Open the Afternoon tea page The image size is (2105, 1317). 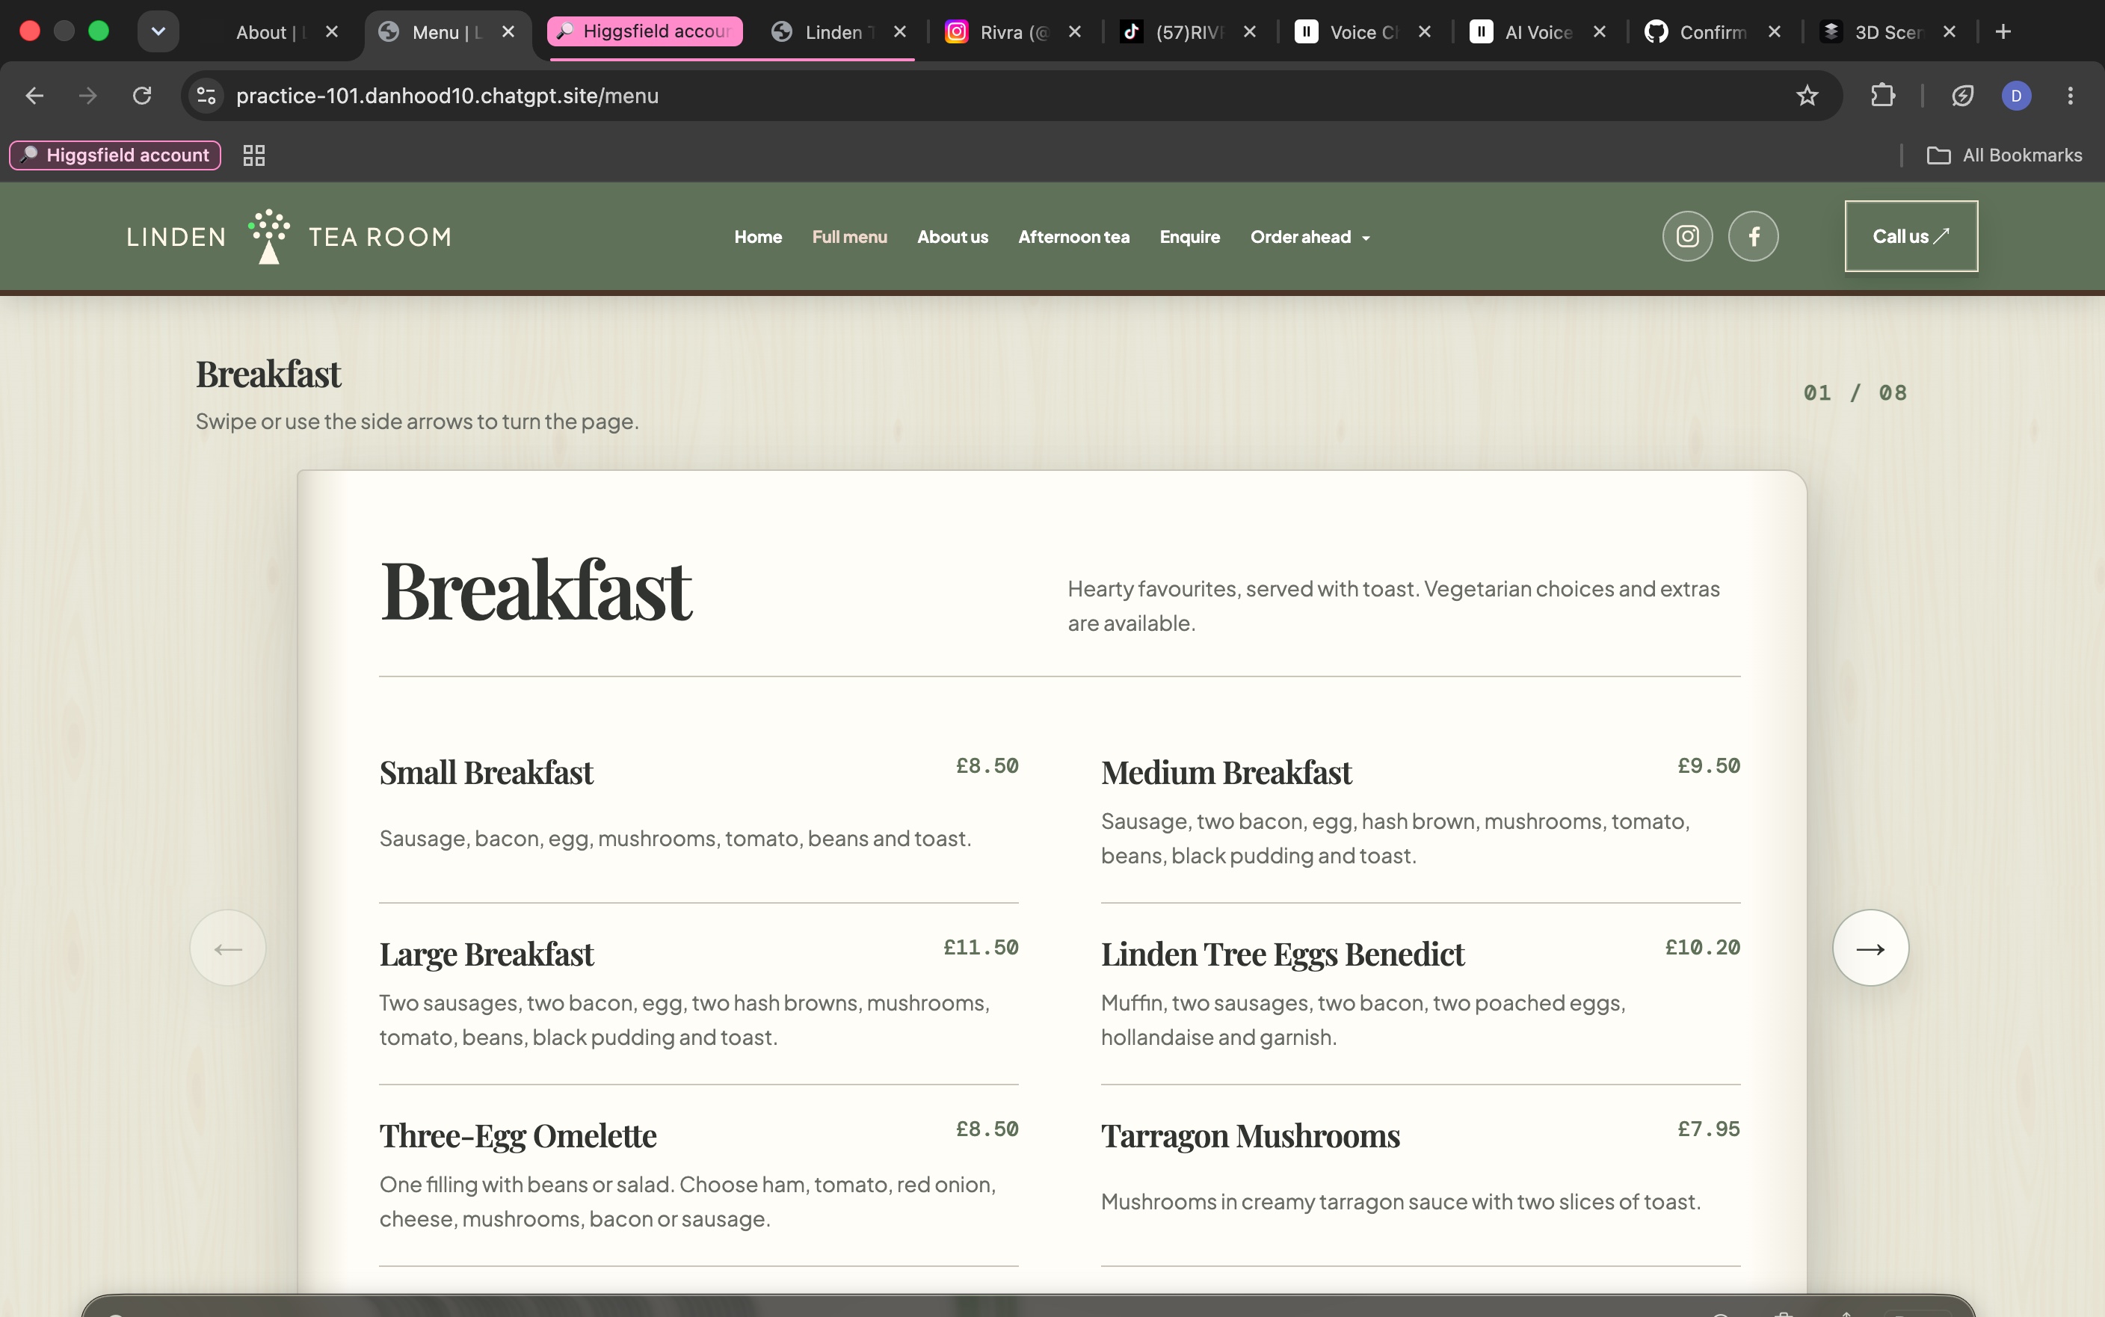pos(1073,237)
